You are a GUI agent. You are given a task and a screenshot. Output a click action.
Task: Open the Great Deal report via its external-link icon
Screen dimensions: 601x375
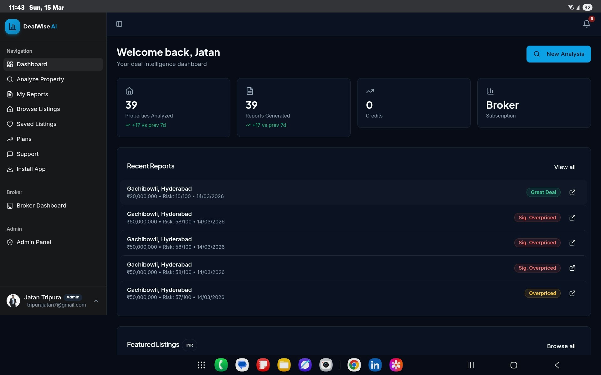[572, 192]
